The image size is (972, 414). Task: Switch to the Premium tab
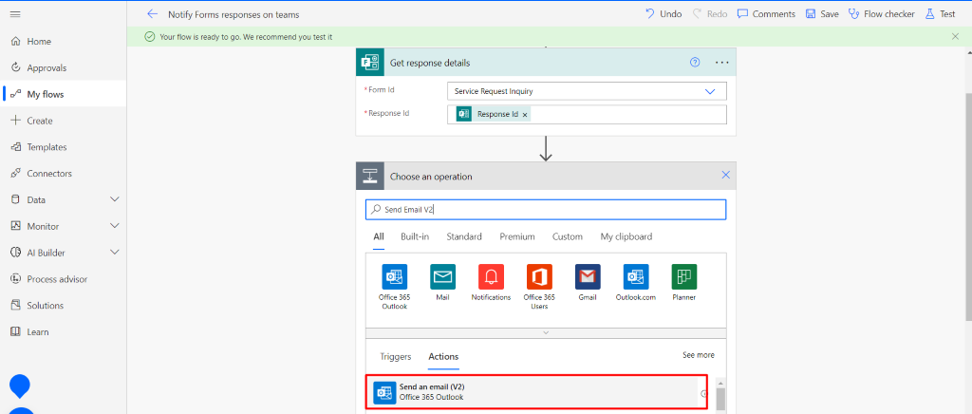pos(517,236)
